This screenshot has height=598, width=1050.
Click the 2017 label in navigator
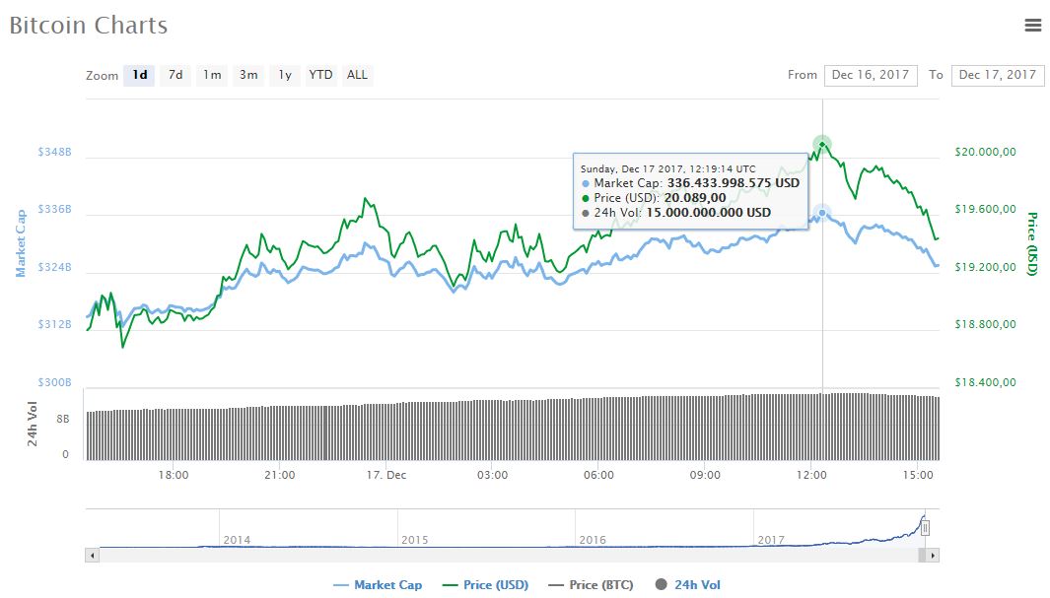(771, 540)
